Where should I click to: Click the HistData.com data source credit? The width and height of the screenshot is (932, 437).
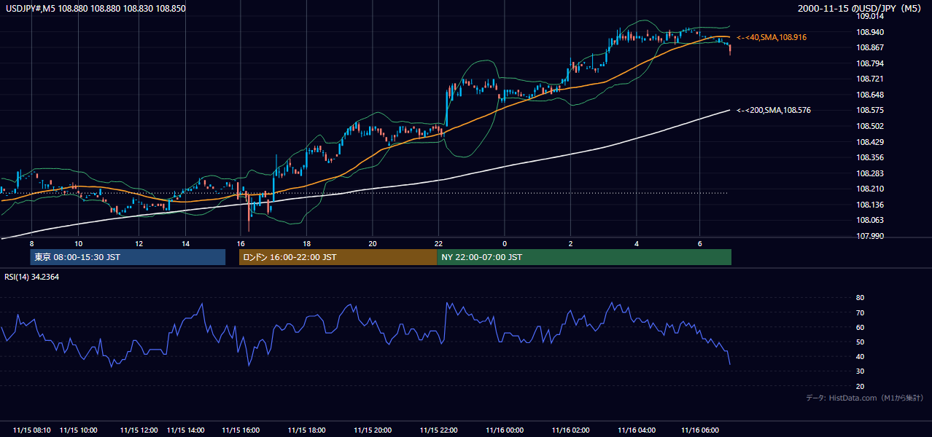tap(865, 398)
